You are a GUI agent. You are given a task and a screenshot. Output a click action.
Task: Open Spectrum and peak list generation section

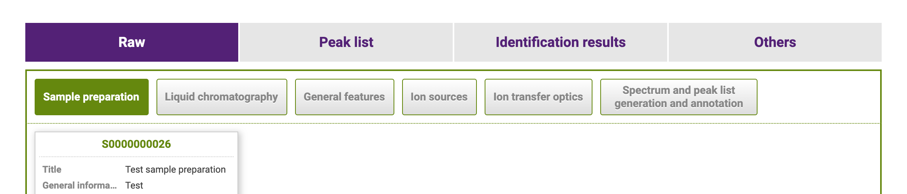(678, 97)
